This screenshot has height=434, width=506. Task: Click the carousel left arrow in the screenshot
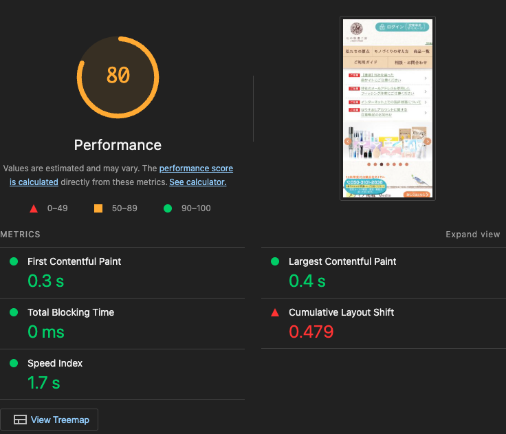348,142
